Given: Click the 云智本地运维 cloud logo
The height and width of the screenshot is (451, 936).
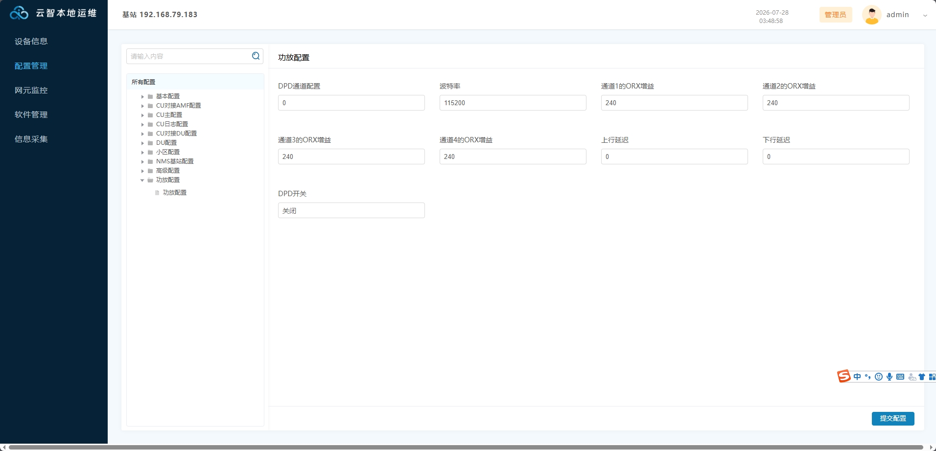Looking at the screenshot, I should [19, 13].
